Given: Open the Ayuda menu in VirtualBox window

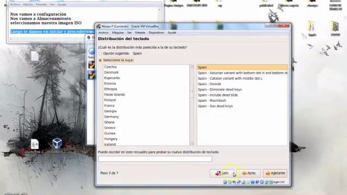Looking at the screenshot, I should point(172,32).
